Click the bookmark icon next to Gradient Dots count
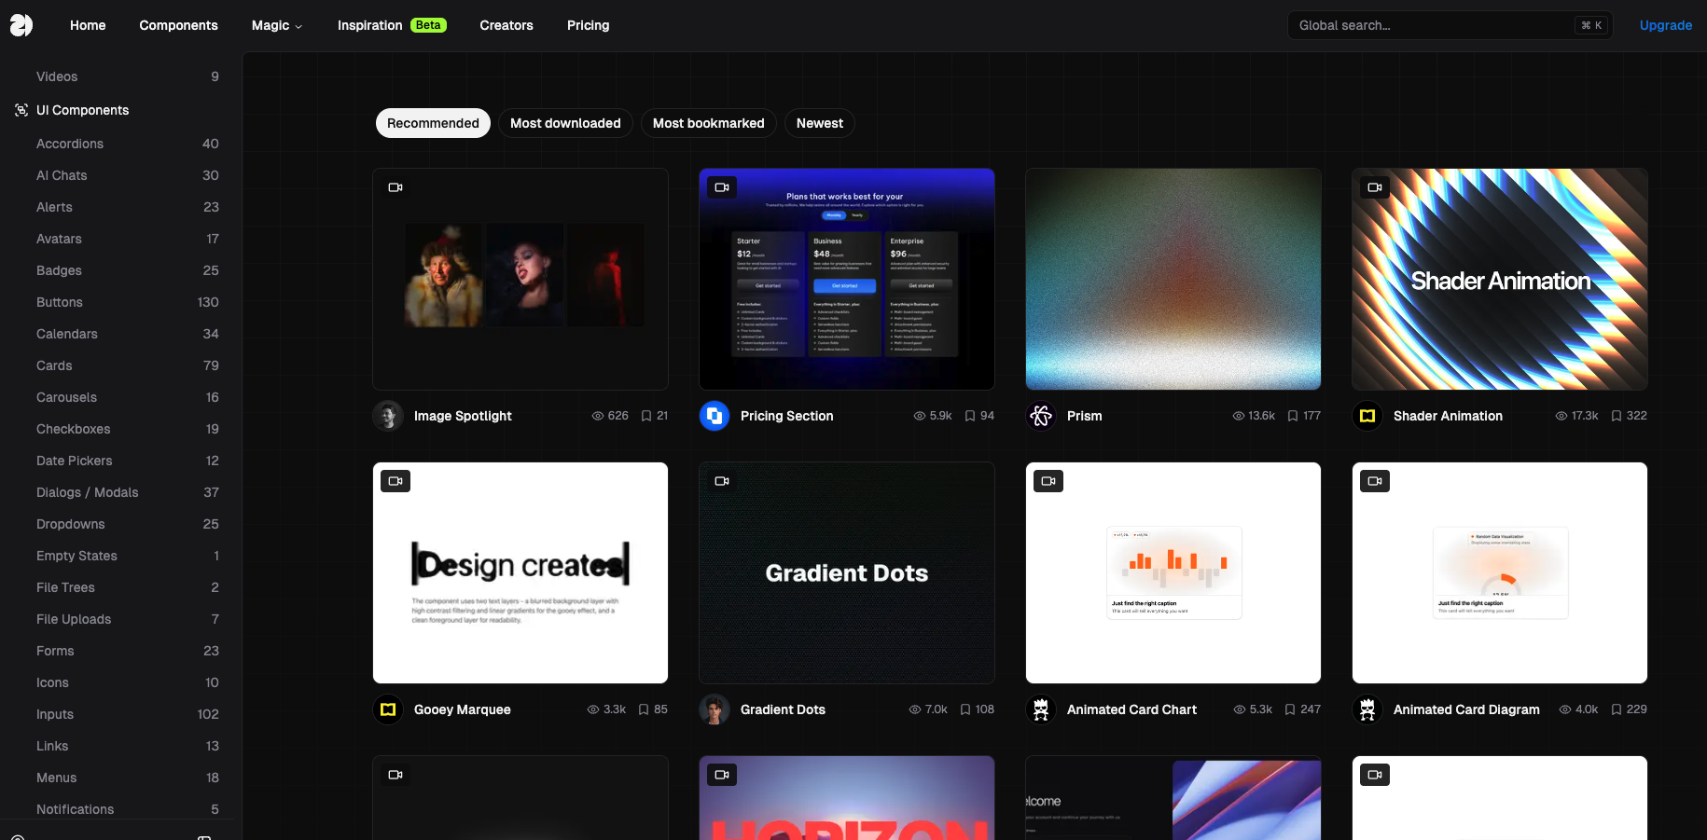The image size is (1707, 840). (x=964, y=709)
